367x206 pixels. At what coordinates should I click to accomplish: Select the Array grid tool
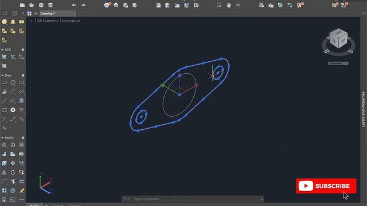pyautogui.click(x=4, y=191)
